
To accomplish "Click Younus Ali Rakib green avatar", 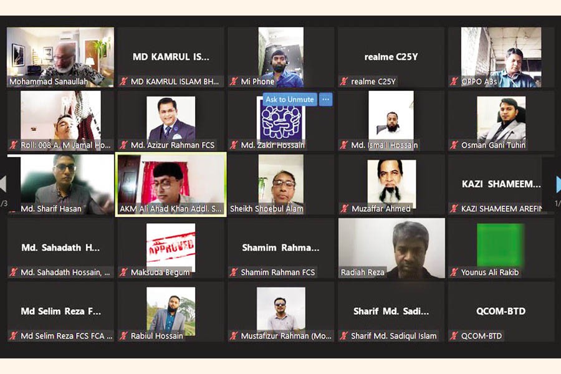I will (x=501, y=245).
